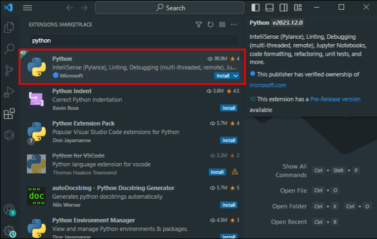Click the v2023.12.0 version label
The height and width of the screenshot is (239, 377).
(287, 23)
